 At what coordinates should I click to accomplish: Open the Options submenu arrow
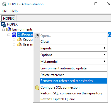(105, 55)
